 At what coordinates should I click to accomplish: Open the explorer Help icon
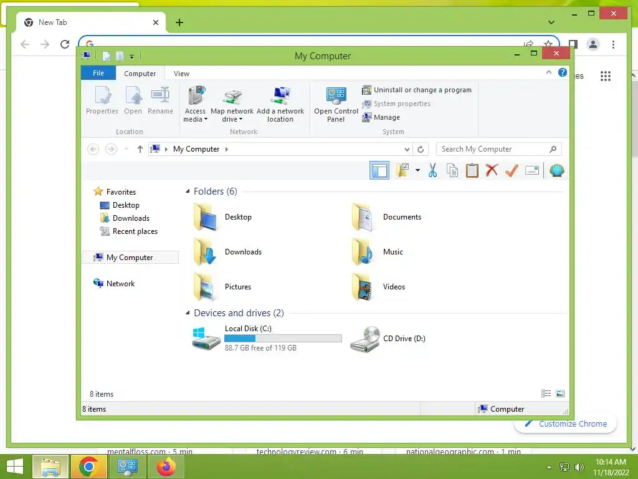tap(563, 72)
